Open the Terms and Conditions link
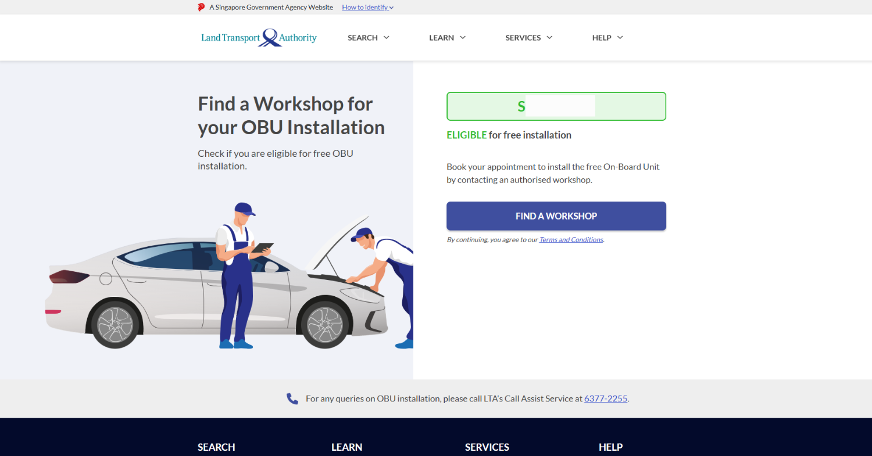 [570, 239]
